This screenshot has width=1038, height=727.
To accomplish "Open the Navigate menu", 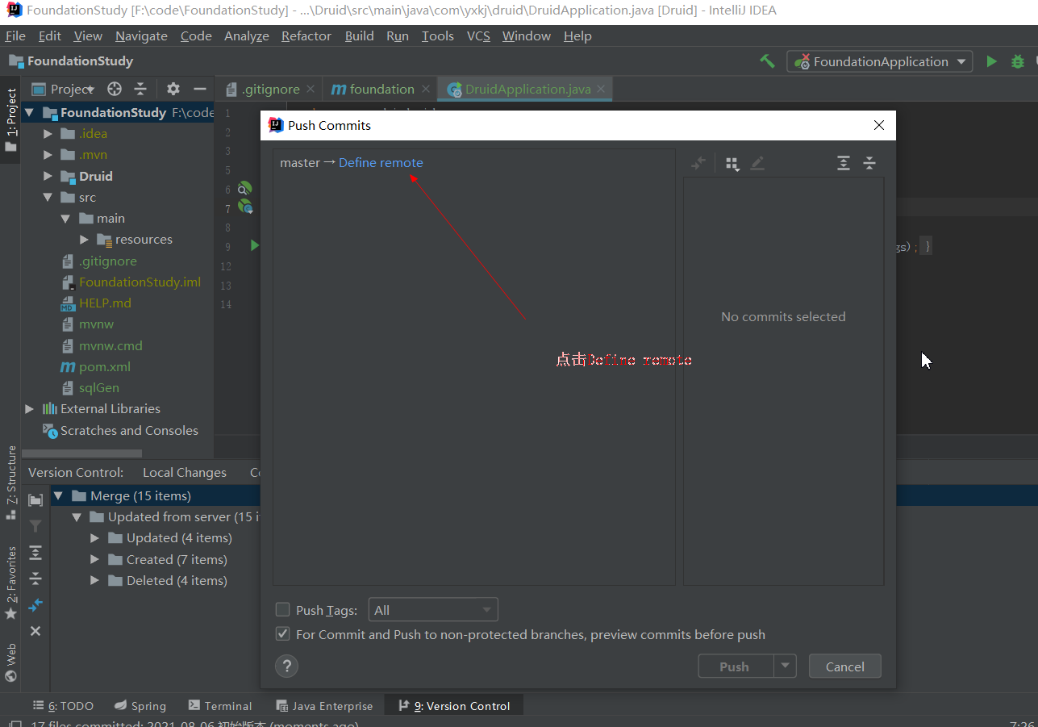I will 141,36.
